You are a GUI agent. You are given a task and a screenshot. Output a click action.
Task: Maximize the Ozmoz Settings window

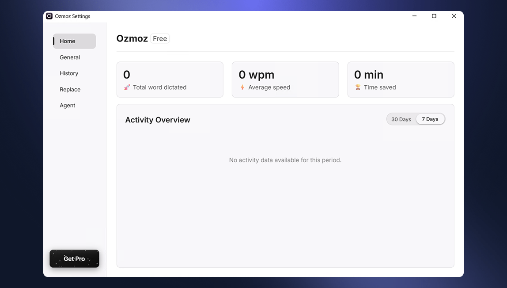(434, 16)
